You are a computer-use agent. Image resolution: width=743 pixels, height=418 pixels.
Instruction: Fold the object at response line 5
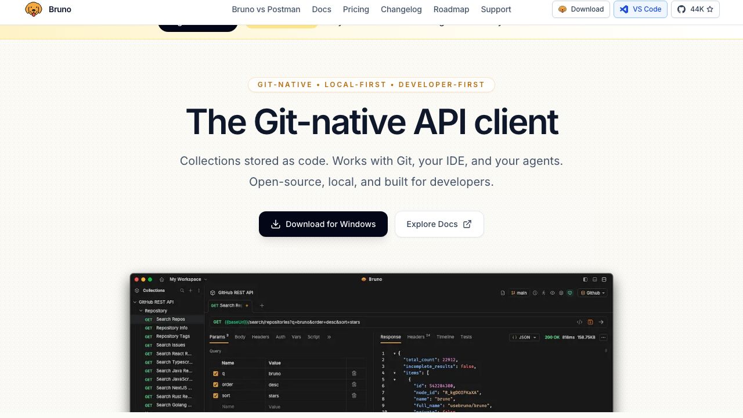(395, 380)
